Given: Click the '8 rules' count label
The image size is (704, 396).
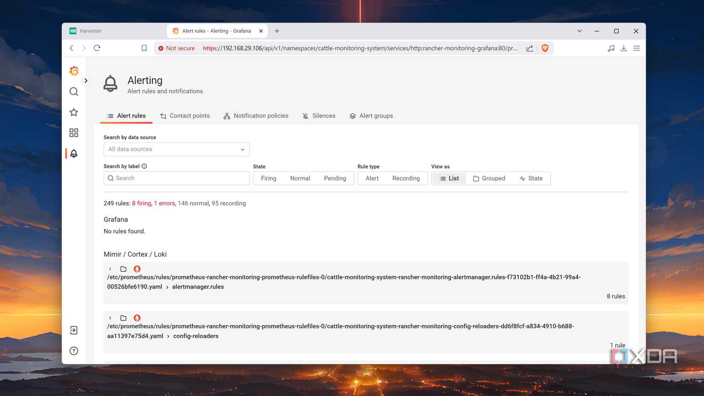Looking at the screenshot, I should (x=616, y=296).
